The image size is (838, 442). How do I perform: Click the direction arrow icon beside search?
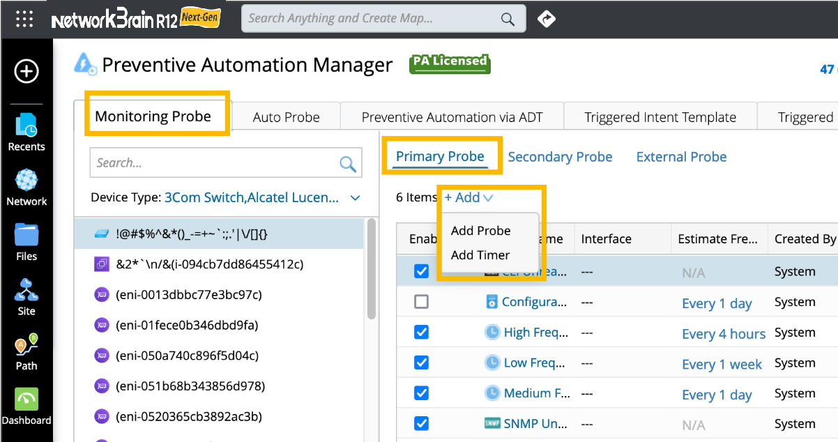click(x=547, y=19)
